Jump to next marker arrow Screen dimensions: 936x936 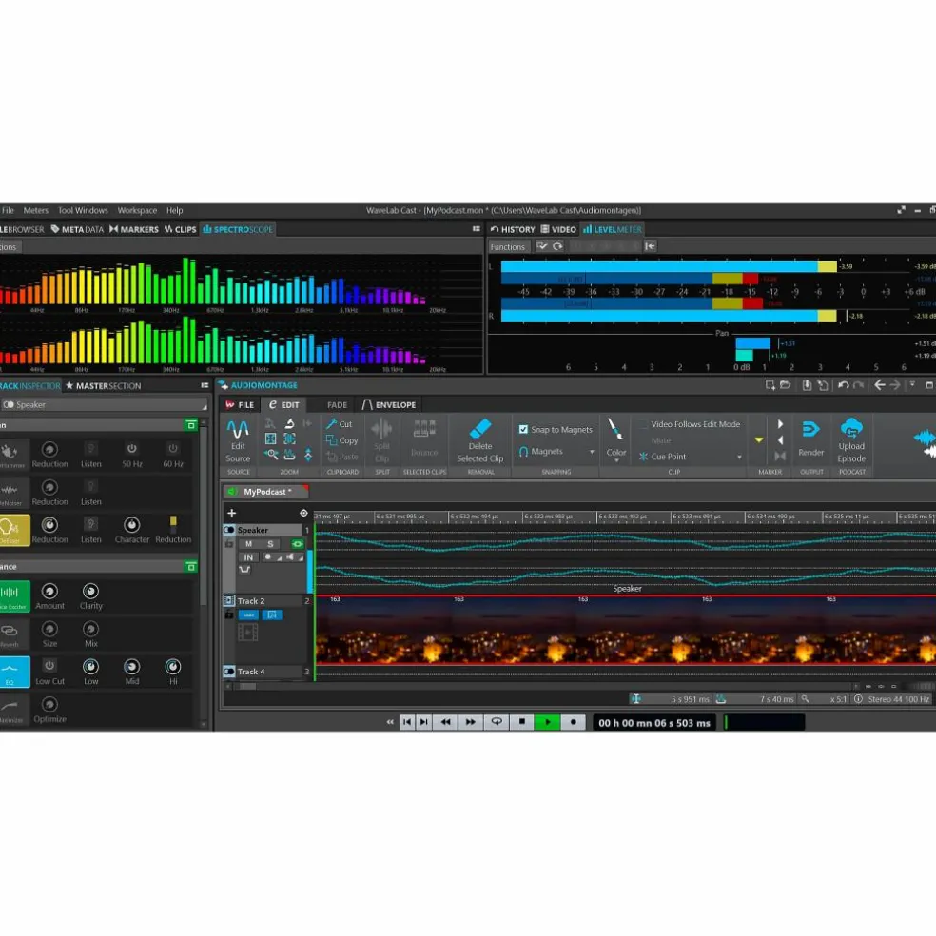pos(780,424)
